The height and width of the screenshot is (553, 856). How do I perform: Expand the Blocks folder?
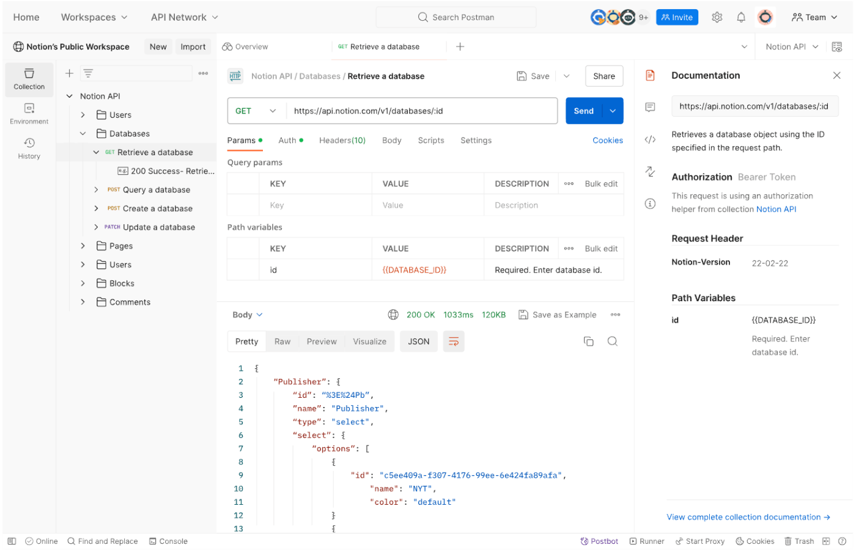tap(83, 284)
